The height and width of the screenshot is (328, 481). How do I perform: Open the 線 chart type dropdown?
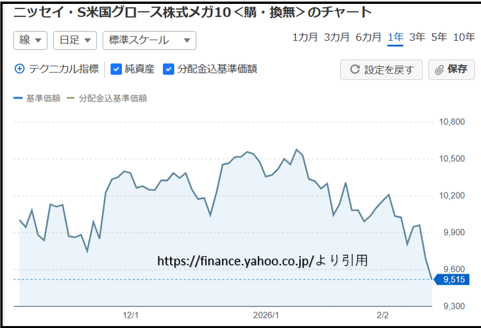coord(31,40)
